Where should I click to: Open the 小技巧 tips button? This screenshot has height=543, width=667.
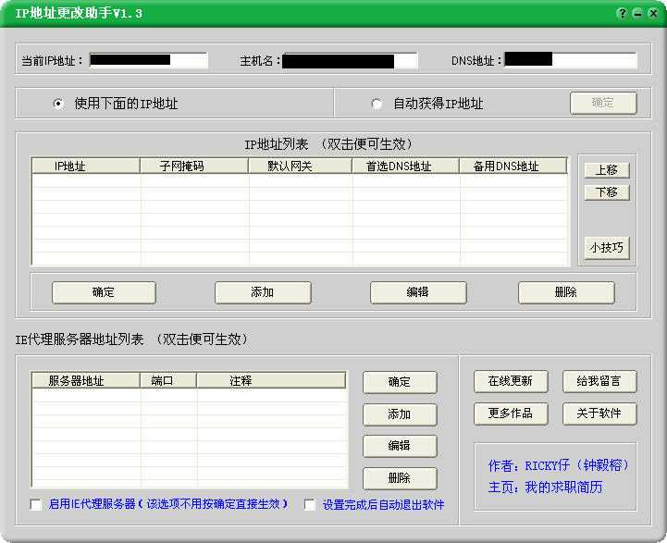coord(607,248)
